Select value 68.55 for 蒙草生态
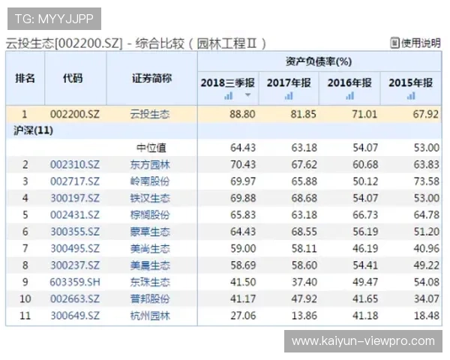The height and width of the screenshot is (360, 450). point(304,232)
